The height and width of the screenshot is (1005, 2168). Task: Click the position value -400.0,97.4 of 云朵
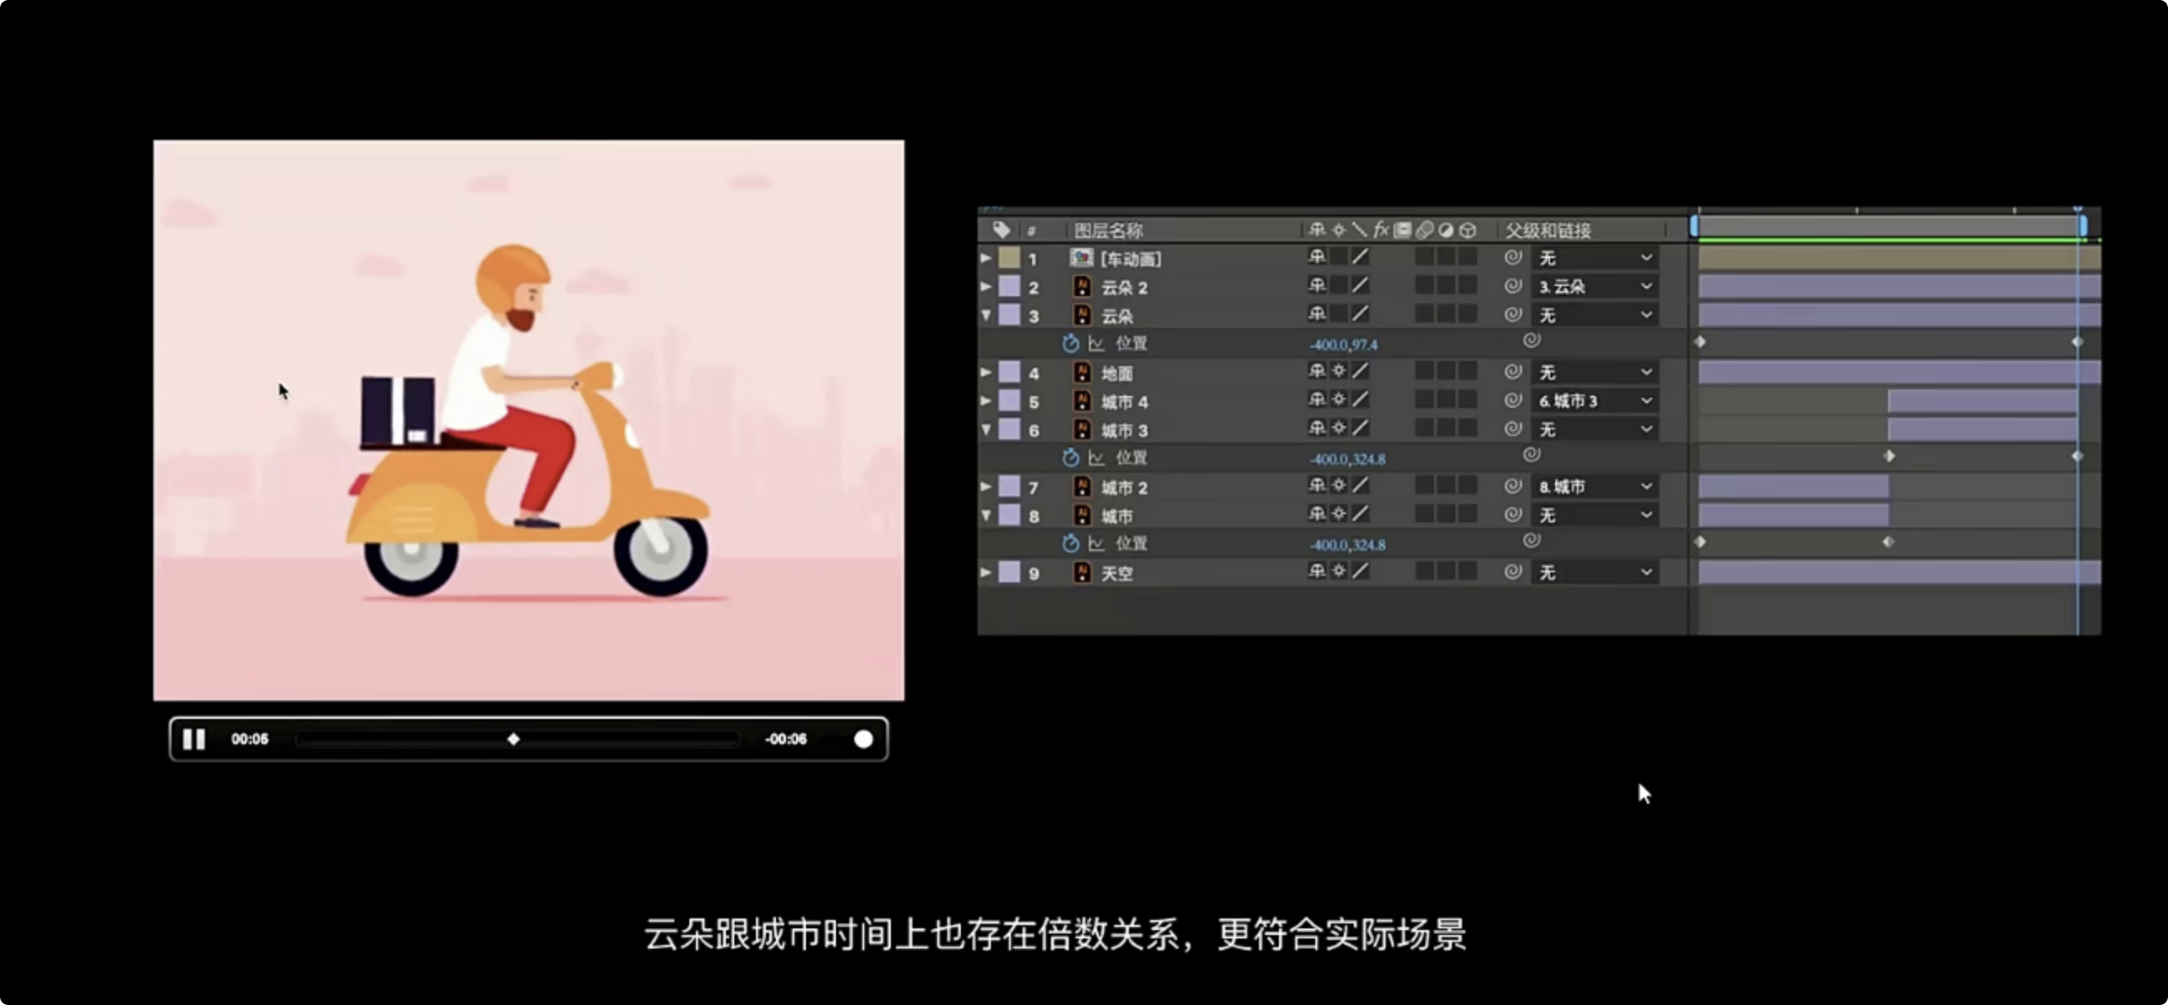point(1343,344)
